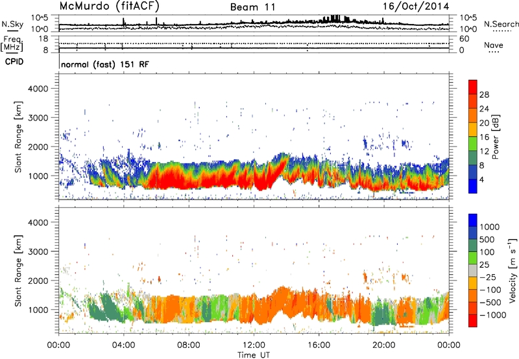This screenshot has height=359, width=519.
Task: Click the red bottom of velocity colorbar
Action: 473,321
